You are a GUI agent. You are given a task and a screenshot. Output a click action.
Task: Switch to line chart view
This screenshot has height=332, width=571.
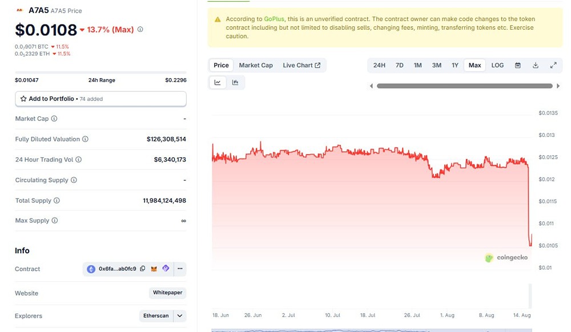point(218,83)
